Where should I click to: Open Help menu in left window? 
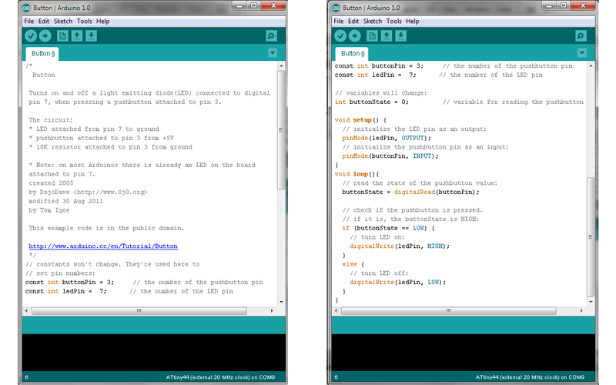(x=103, y=22)
